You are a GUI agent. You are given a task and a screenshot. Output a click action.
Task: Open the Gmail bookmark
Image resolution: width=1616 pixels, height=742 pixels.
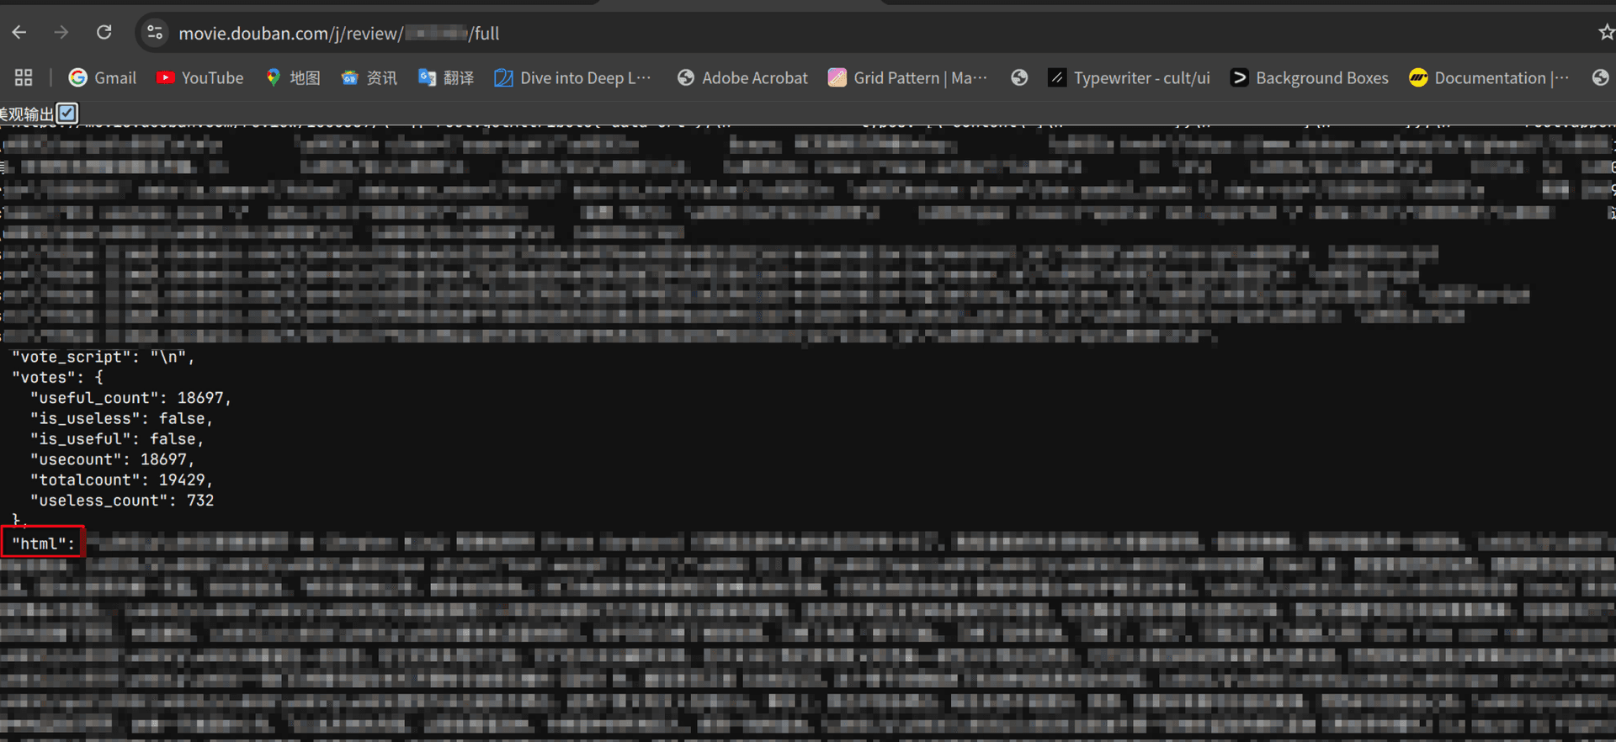(x=103, y=78)
